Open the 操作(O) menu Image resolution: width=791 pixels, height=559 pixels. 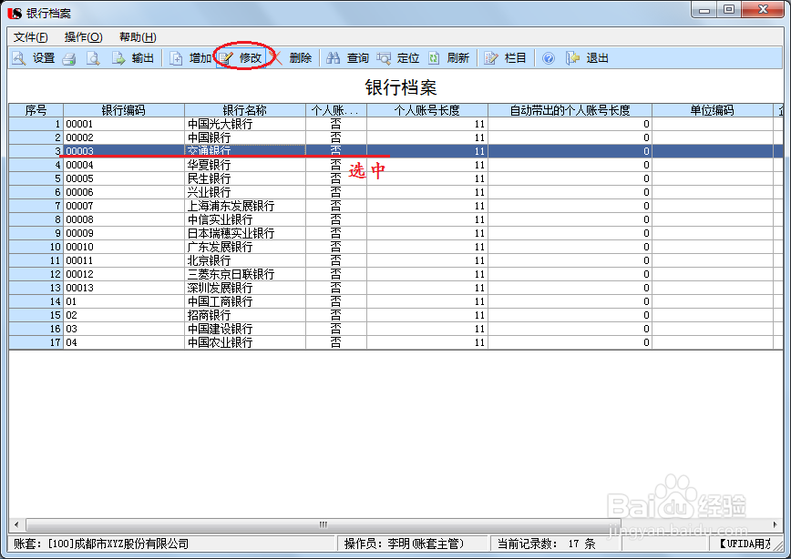[83, 37]
